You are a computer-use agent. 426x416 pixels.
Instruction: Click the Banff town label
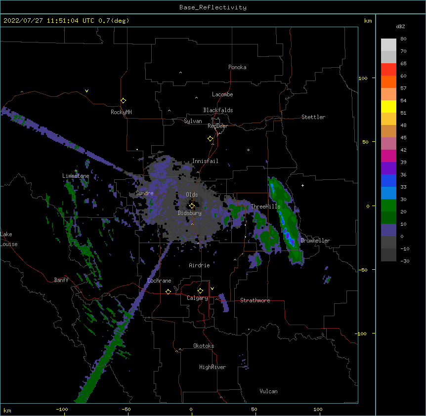(61, 280)
